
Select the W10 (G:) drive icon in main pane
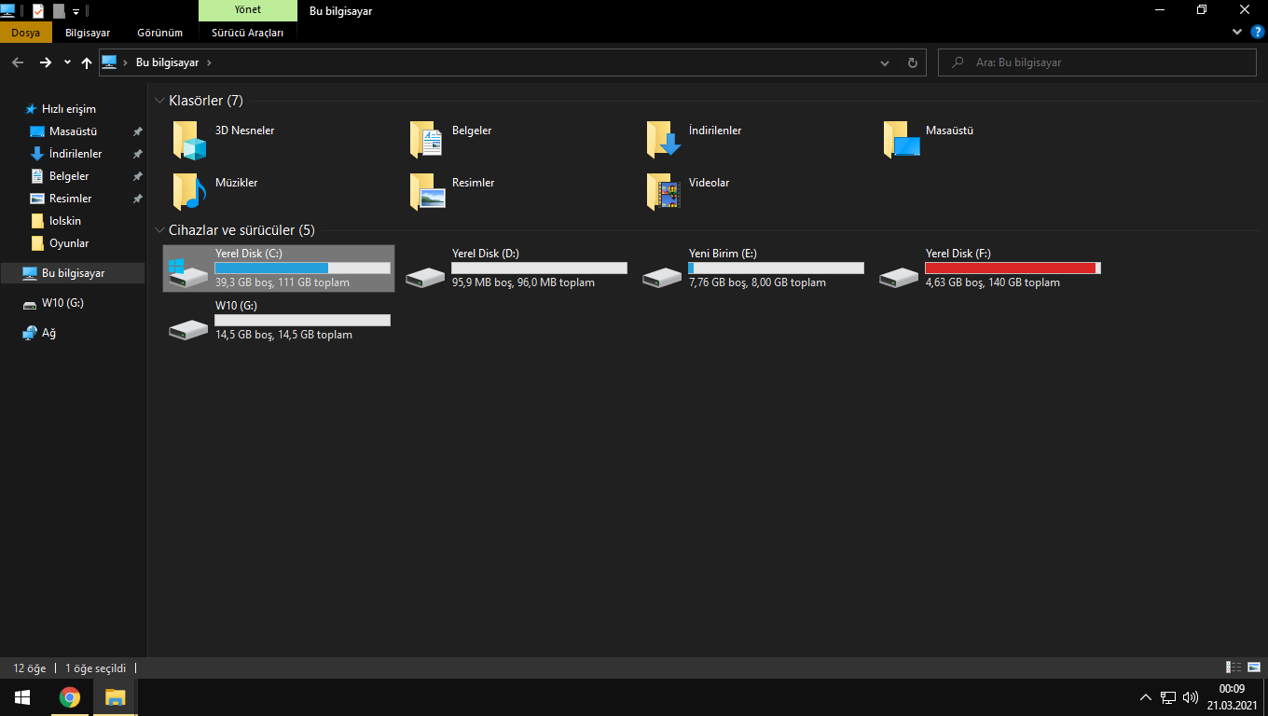click(x=188, y=329)
